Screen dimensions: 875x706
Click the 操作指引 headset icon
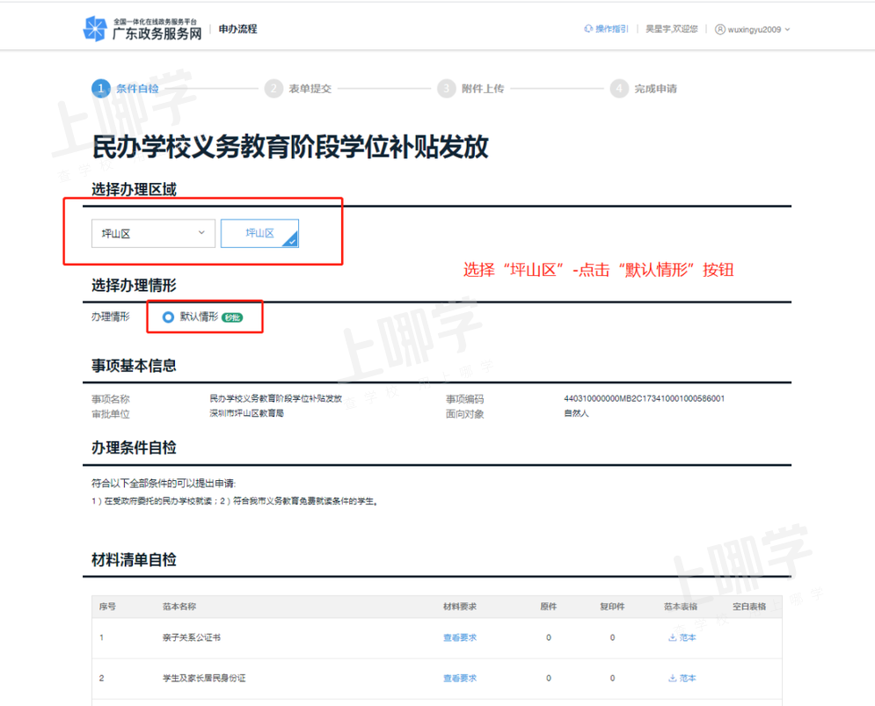pos(588,29)
